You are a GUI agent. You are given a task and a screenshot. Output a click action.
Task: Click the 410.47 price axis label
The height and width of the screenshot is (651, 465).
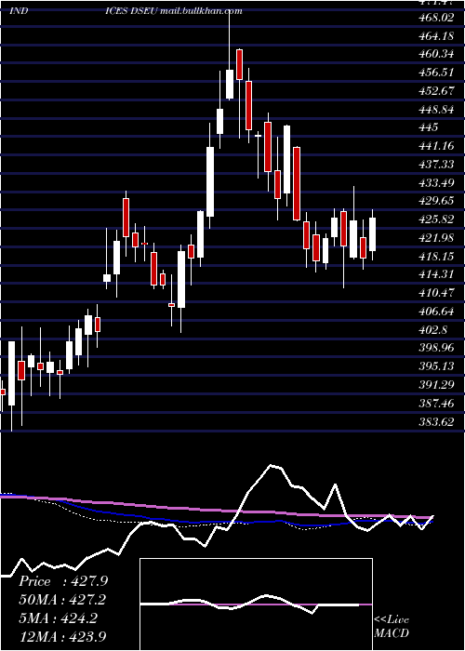click(437, 293)
